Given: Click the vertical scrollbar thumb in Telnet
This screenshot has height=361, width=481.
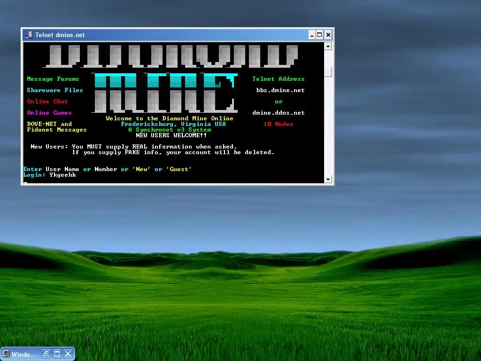Looking at the screenshot, I should 328,72.
